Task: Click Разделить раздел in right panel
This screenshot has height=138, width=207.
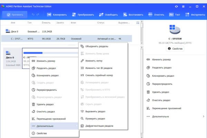Action: [x=159, y=68]
